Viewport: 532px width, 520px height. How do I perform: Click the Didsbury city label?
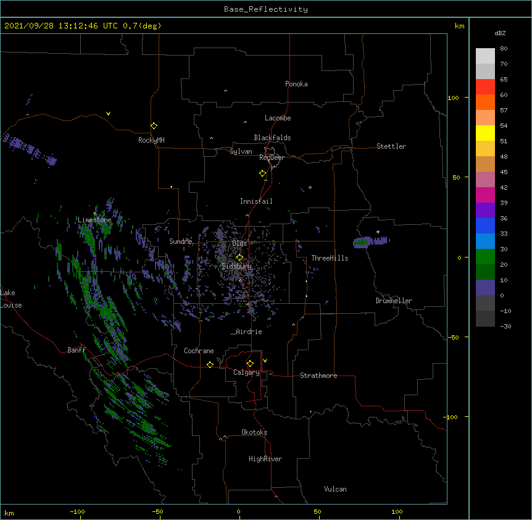click(237, 266)
